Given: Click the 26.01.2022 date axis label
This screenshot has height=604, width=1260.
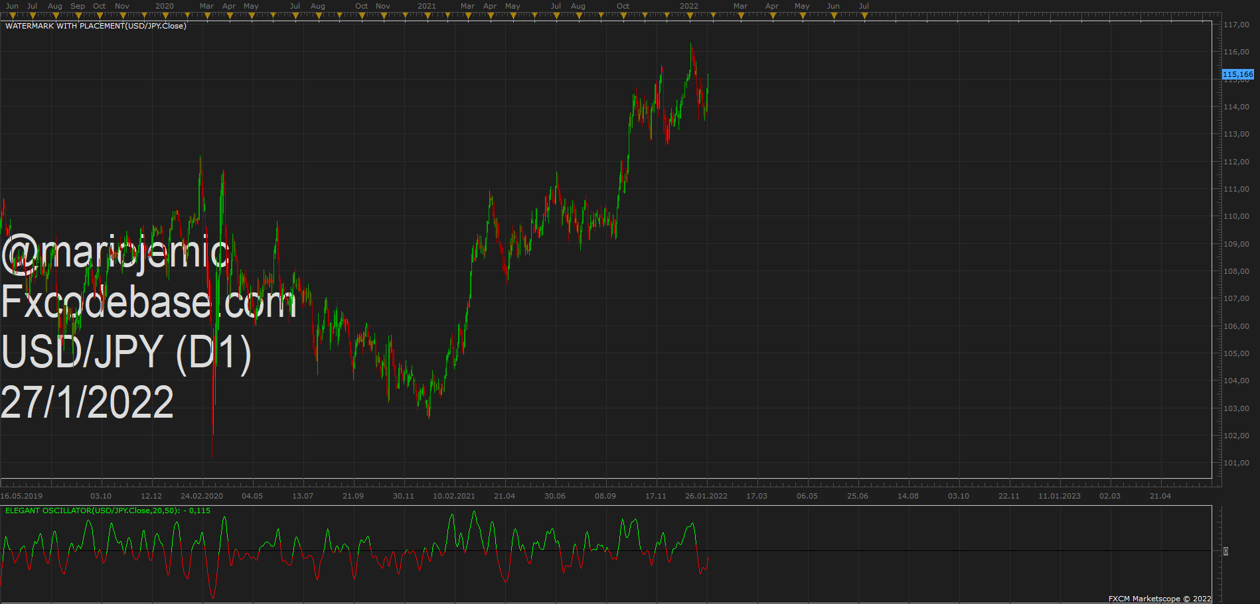Looking at the screenshot, I should pyautogui.click(x=706, y=496).
